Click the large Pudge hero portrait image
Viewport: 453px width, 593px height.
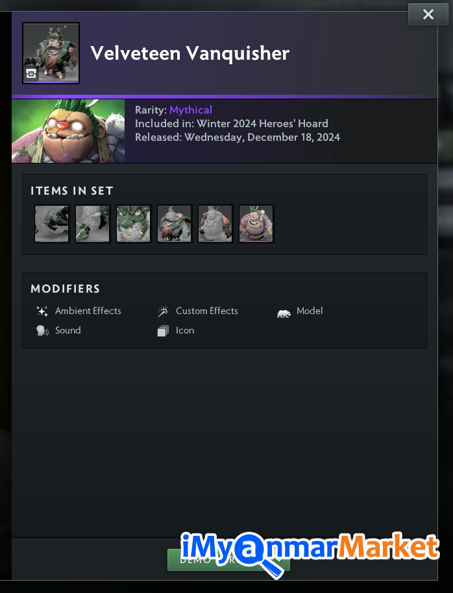68,131
